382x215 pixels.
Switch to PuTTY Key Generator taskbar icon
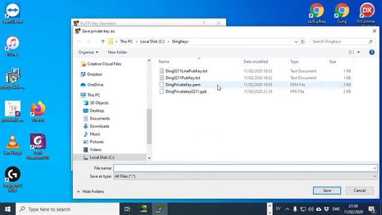(x=160, y=209)
